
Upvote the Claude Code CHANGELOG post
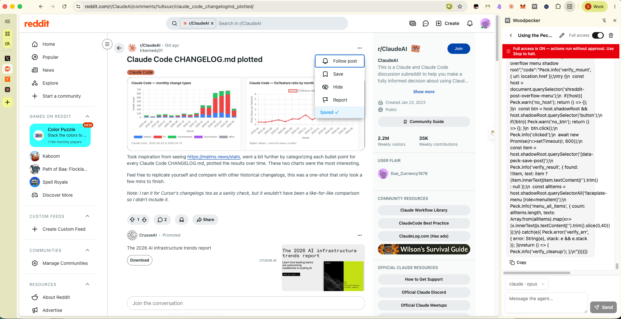tap(132, 220)
